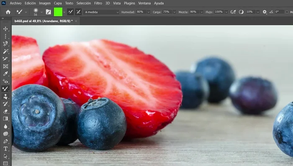The height and width of the screenshot is (166, 293).
Task: Open the brush settings panel icon
Action: coord(49,12)
